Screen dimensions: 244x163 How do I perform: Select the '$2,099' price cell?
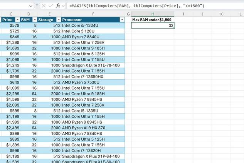click(x=10, y=105)
